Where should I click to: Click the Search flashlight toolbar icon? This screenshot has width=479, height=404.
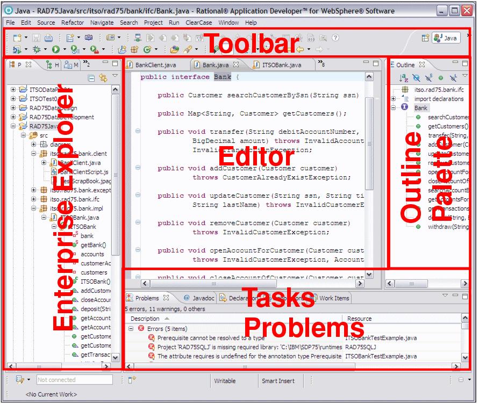(x=187, y=49)
